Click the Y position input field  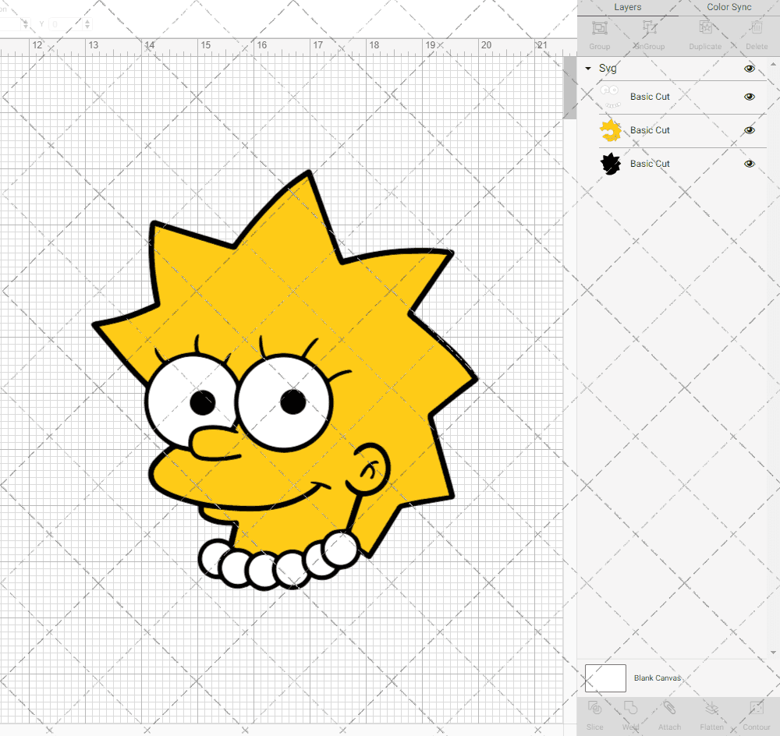(x=66, y=24)
